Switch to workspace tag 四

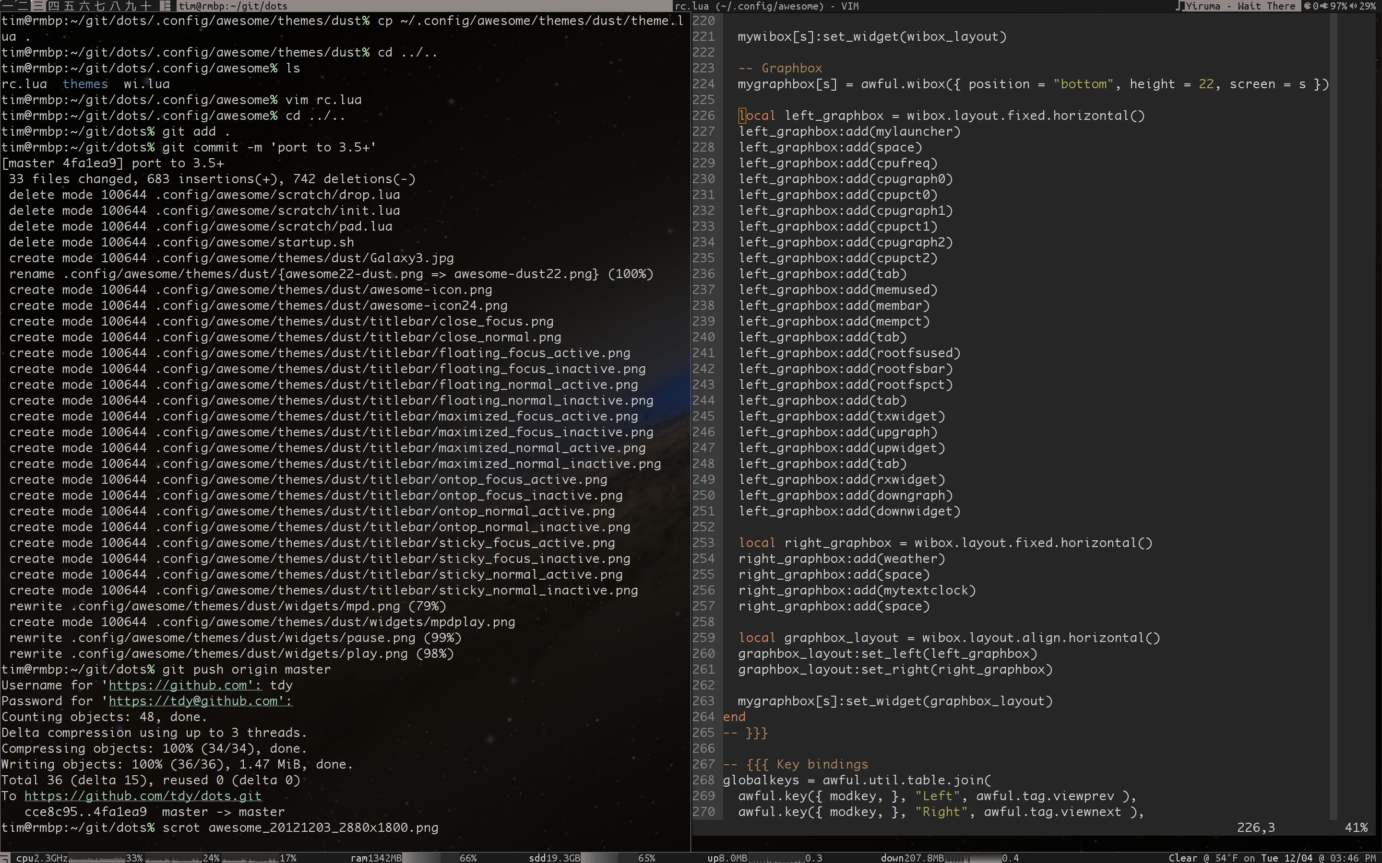53,6
